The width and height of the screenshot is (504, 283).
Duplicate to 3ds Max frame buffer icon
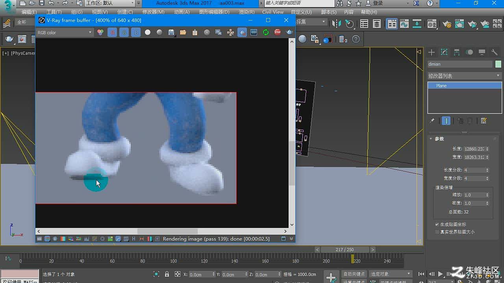219,33
